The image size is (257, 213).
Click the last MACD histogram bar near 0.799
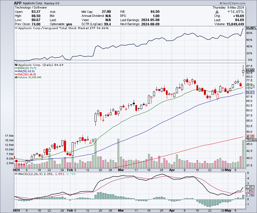coord(243,197)
